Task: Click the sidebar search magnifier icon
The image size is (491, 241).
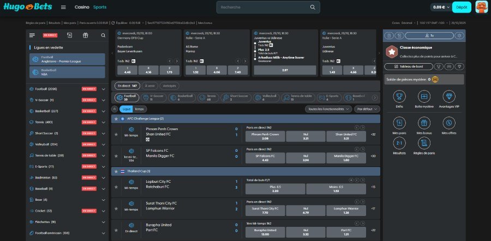Action: point(103,35)
